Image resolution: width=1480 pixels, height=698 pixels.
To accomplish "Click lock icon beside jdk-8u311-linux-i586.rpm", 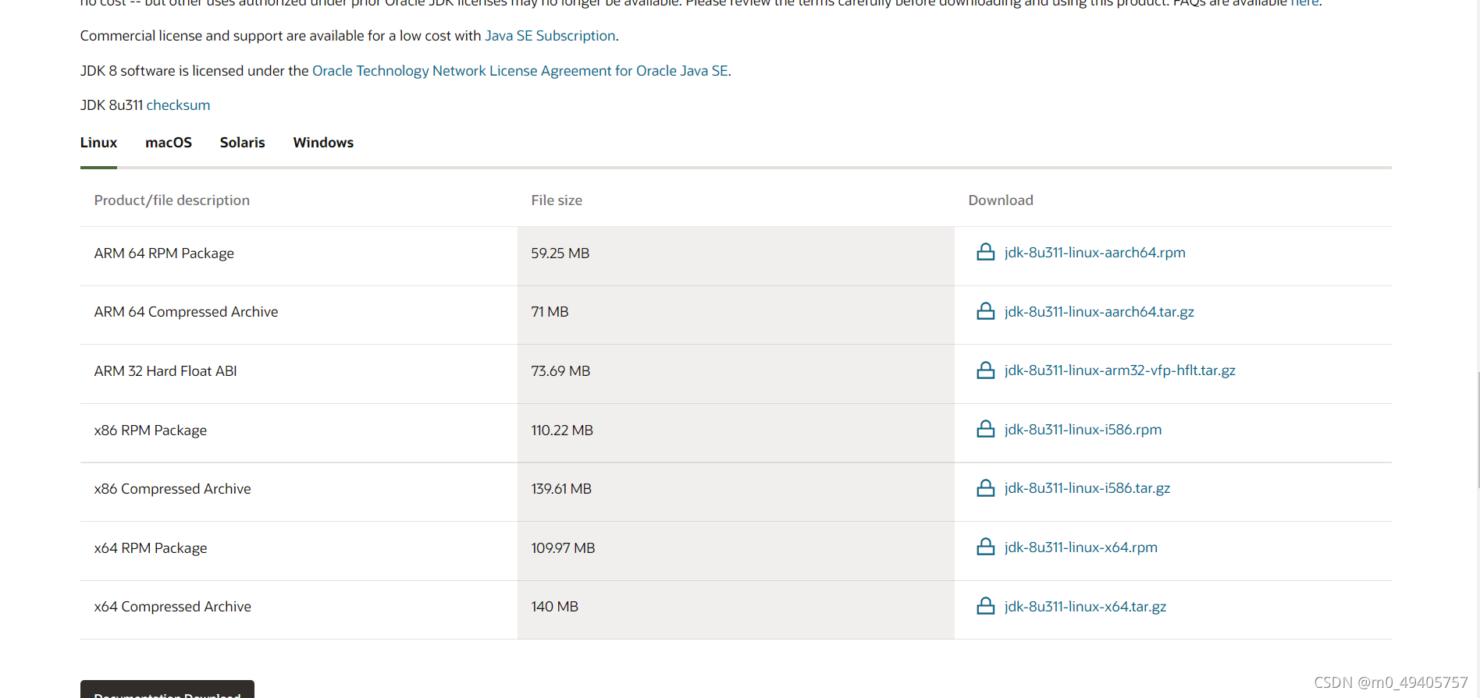I will [x=986, y=429].
